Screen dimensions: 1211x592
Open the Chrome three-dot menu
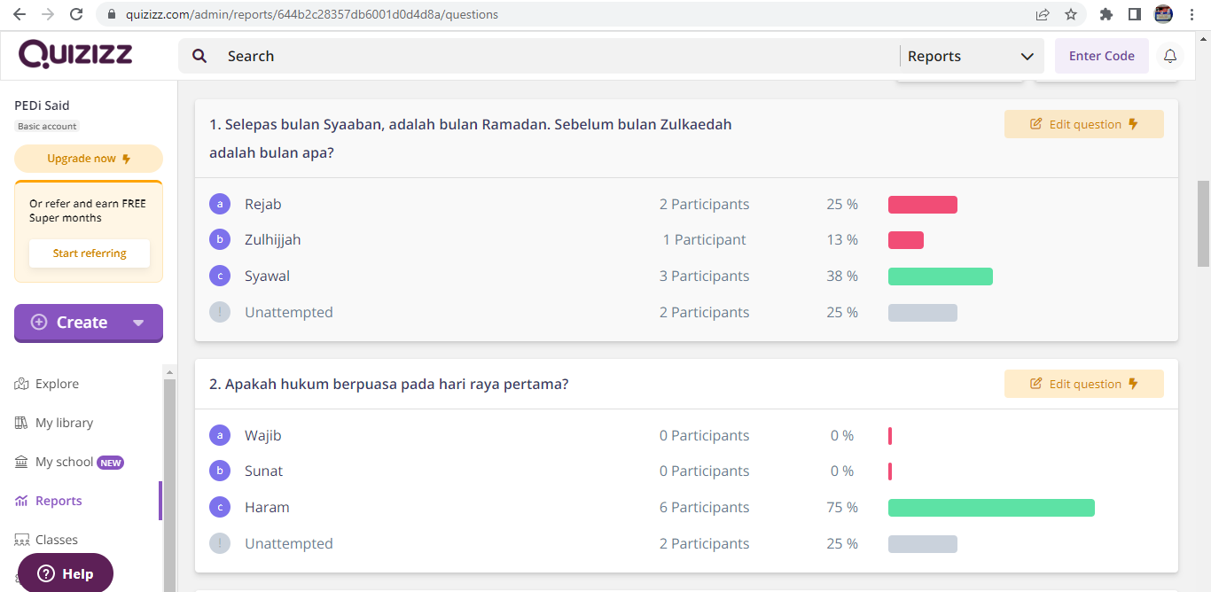point(1192,14)
